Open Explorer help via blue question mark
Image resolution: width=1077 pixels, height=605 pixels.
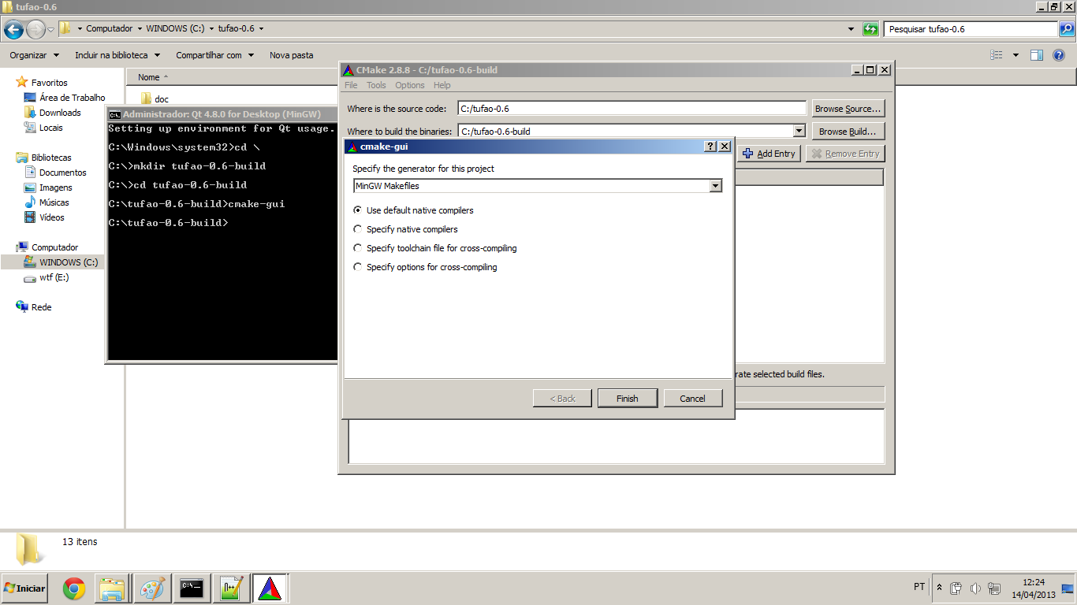[x=1059, y=55]
